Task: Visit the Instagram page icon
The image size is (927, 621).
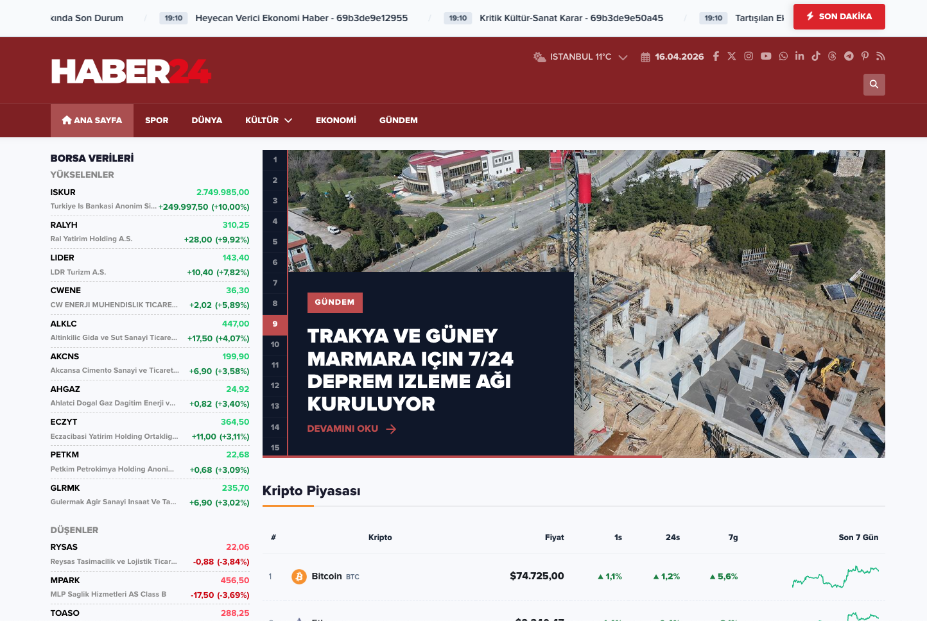Action: (x=749, y=56)
